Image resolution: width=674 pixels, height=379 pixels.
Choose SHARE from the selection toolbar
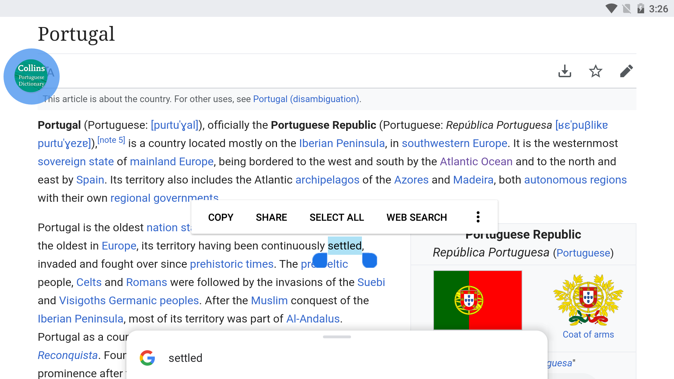[x=271, y=217]
